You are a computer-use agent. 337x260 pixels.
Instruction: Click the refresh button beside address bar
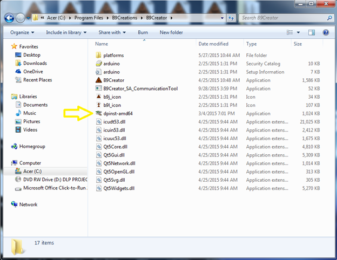click(231, 18)
